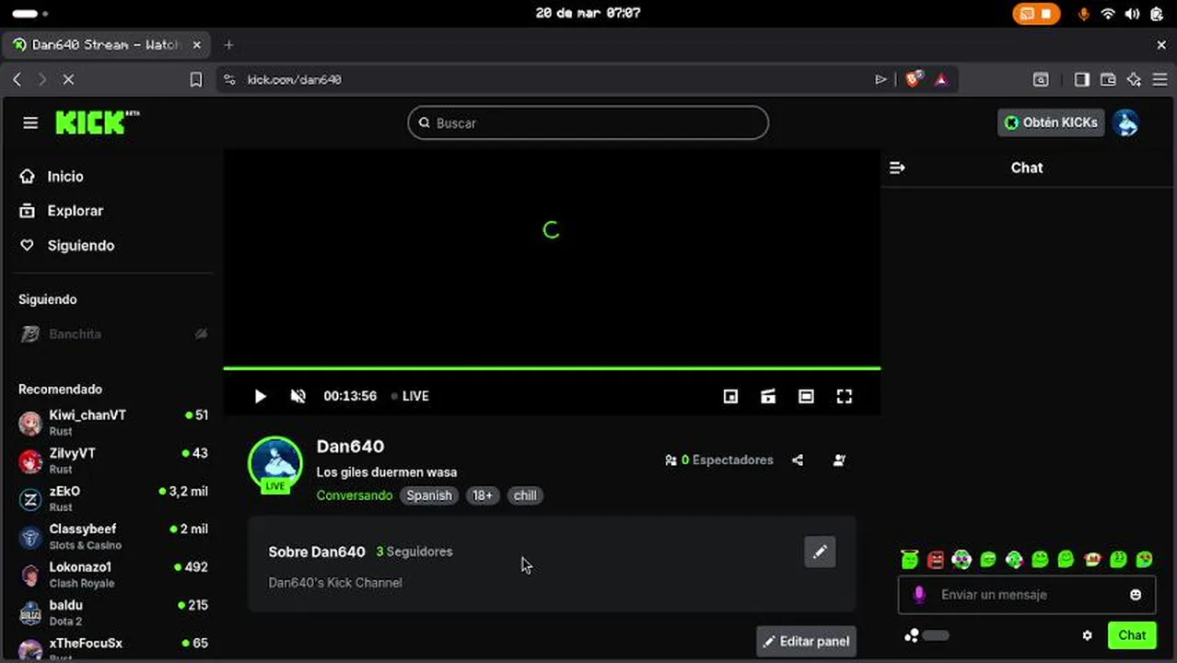The width and height of the screenshot is (1177, 663).
Task: Open system volume icon in top bar
Action: tap(1132, 14)
